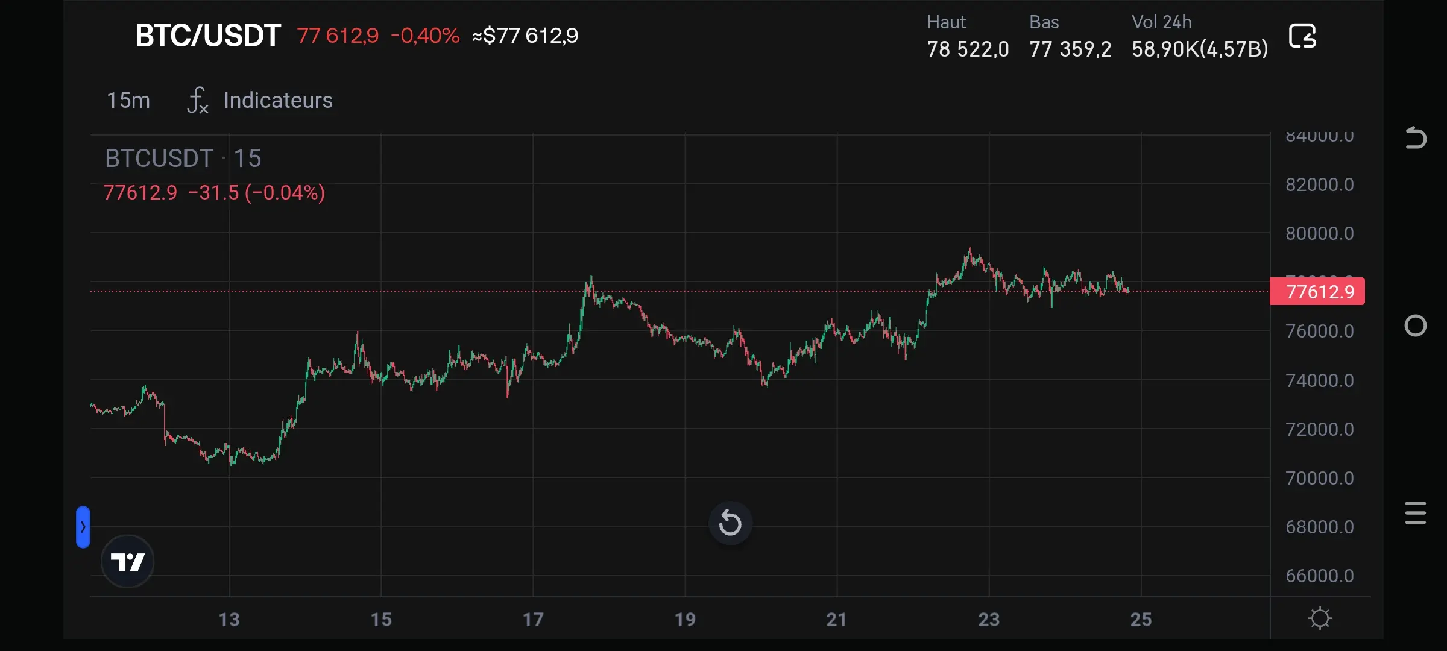Click the red 77612.9 current price label
The image size is (1447, 651).
pyautogui.click(x=1317, y=292)
